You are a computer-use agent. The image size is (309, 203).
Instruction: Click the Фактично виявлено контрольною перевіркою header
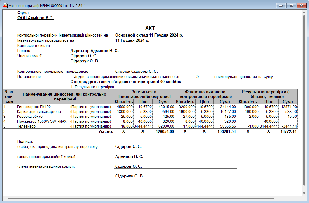point(206,94)
